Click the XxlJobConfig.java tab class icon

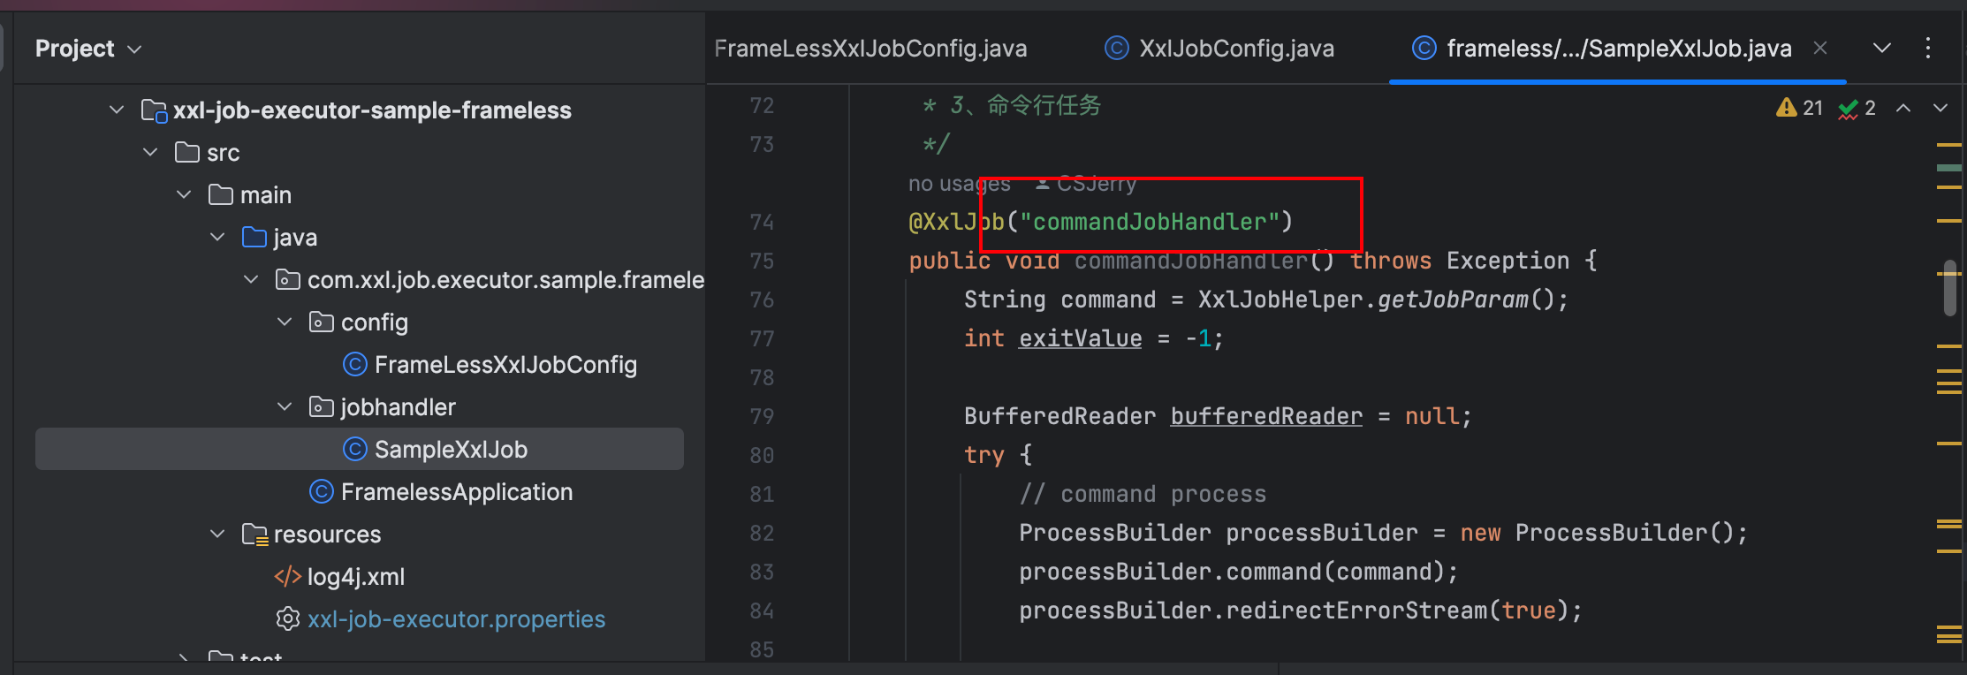coord(1117,48)
